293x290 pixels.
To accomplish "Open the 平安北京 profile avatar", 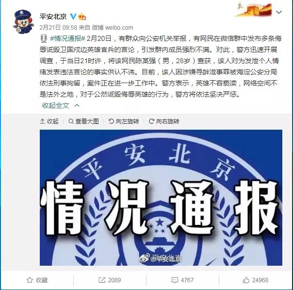I will point(23,22).
